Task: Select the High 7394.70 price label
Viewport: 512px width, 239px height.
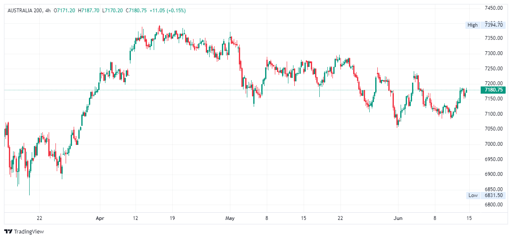Action: [x=485, y=25]
